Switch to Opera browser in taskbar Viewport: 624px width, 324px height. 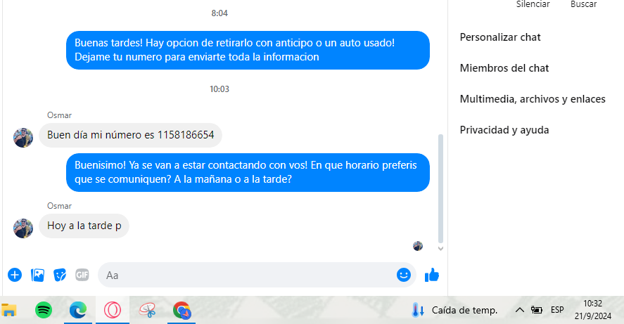point(113,310)
